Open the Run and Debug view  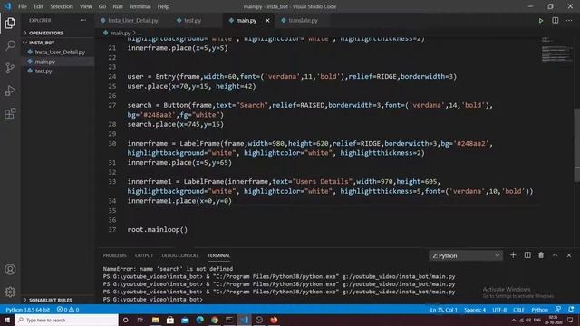click(10, 91)
